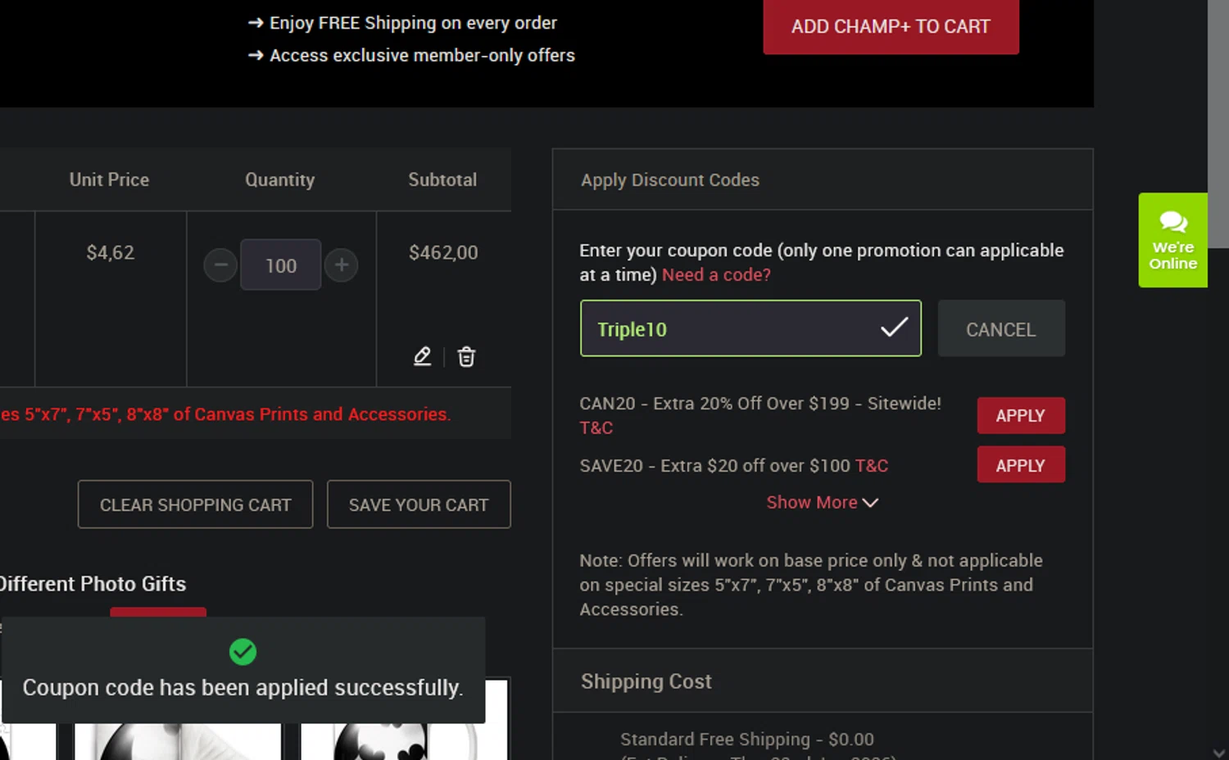Open the We're Online chat widget

[x=1172, y=240]
